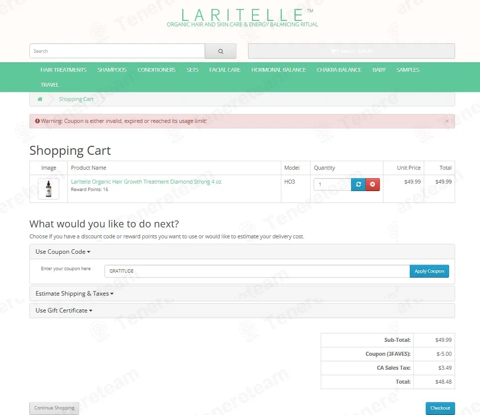Image resolution: width=480 pixels, height=415 pixels.
Task: Open the Samples menu
Action: [x=408, y=70]
